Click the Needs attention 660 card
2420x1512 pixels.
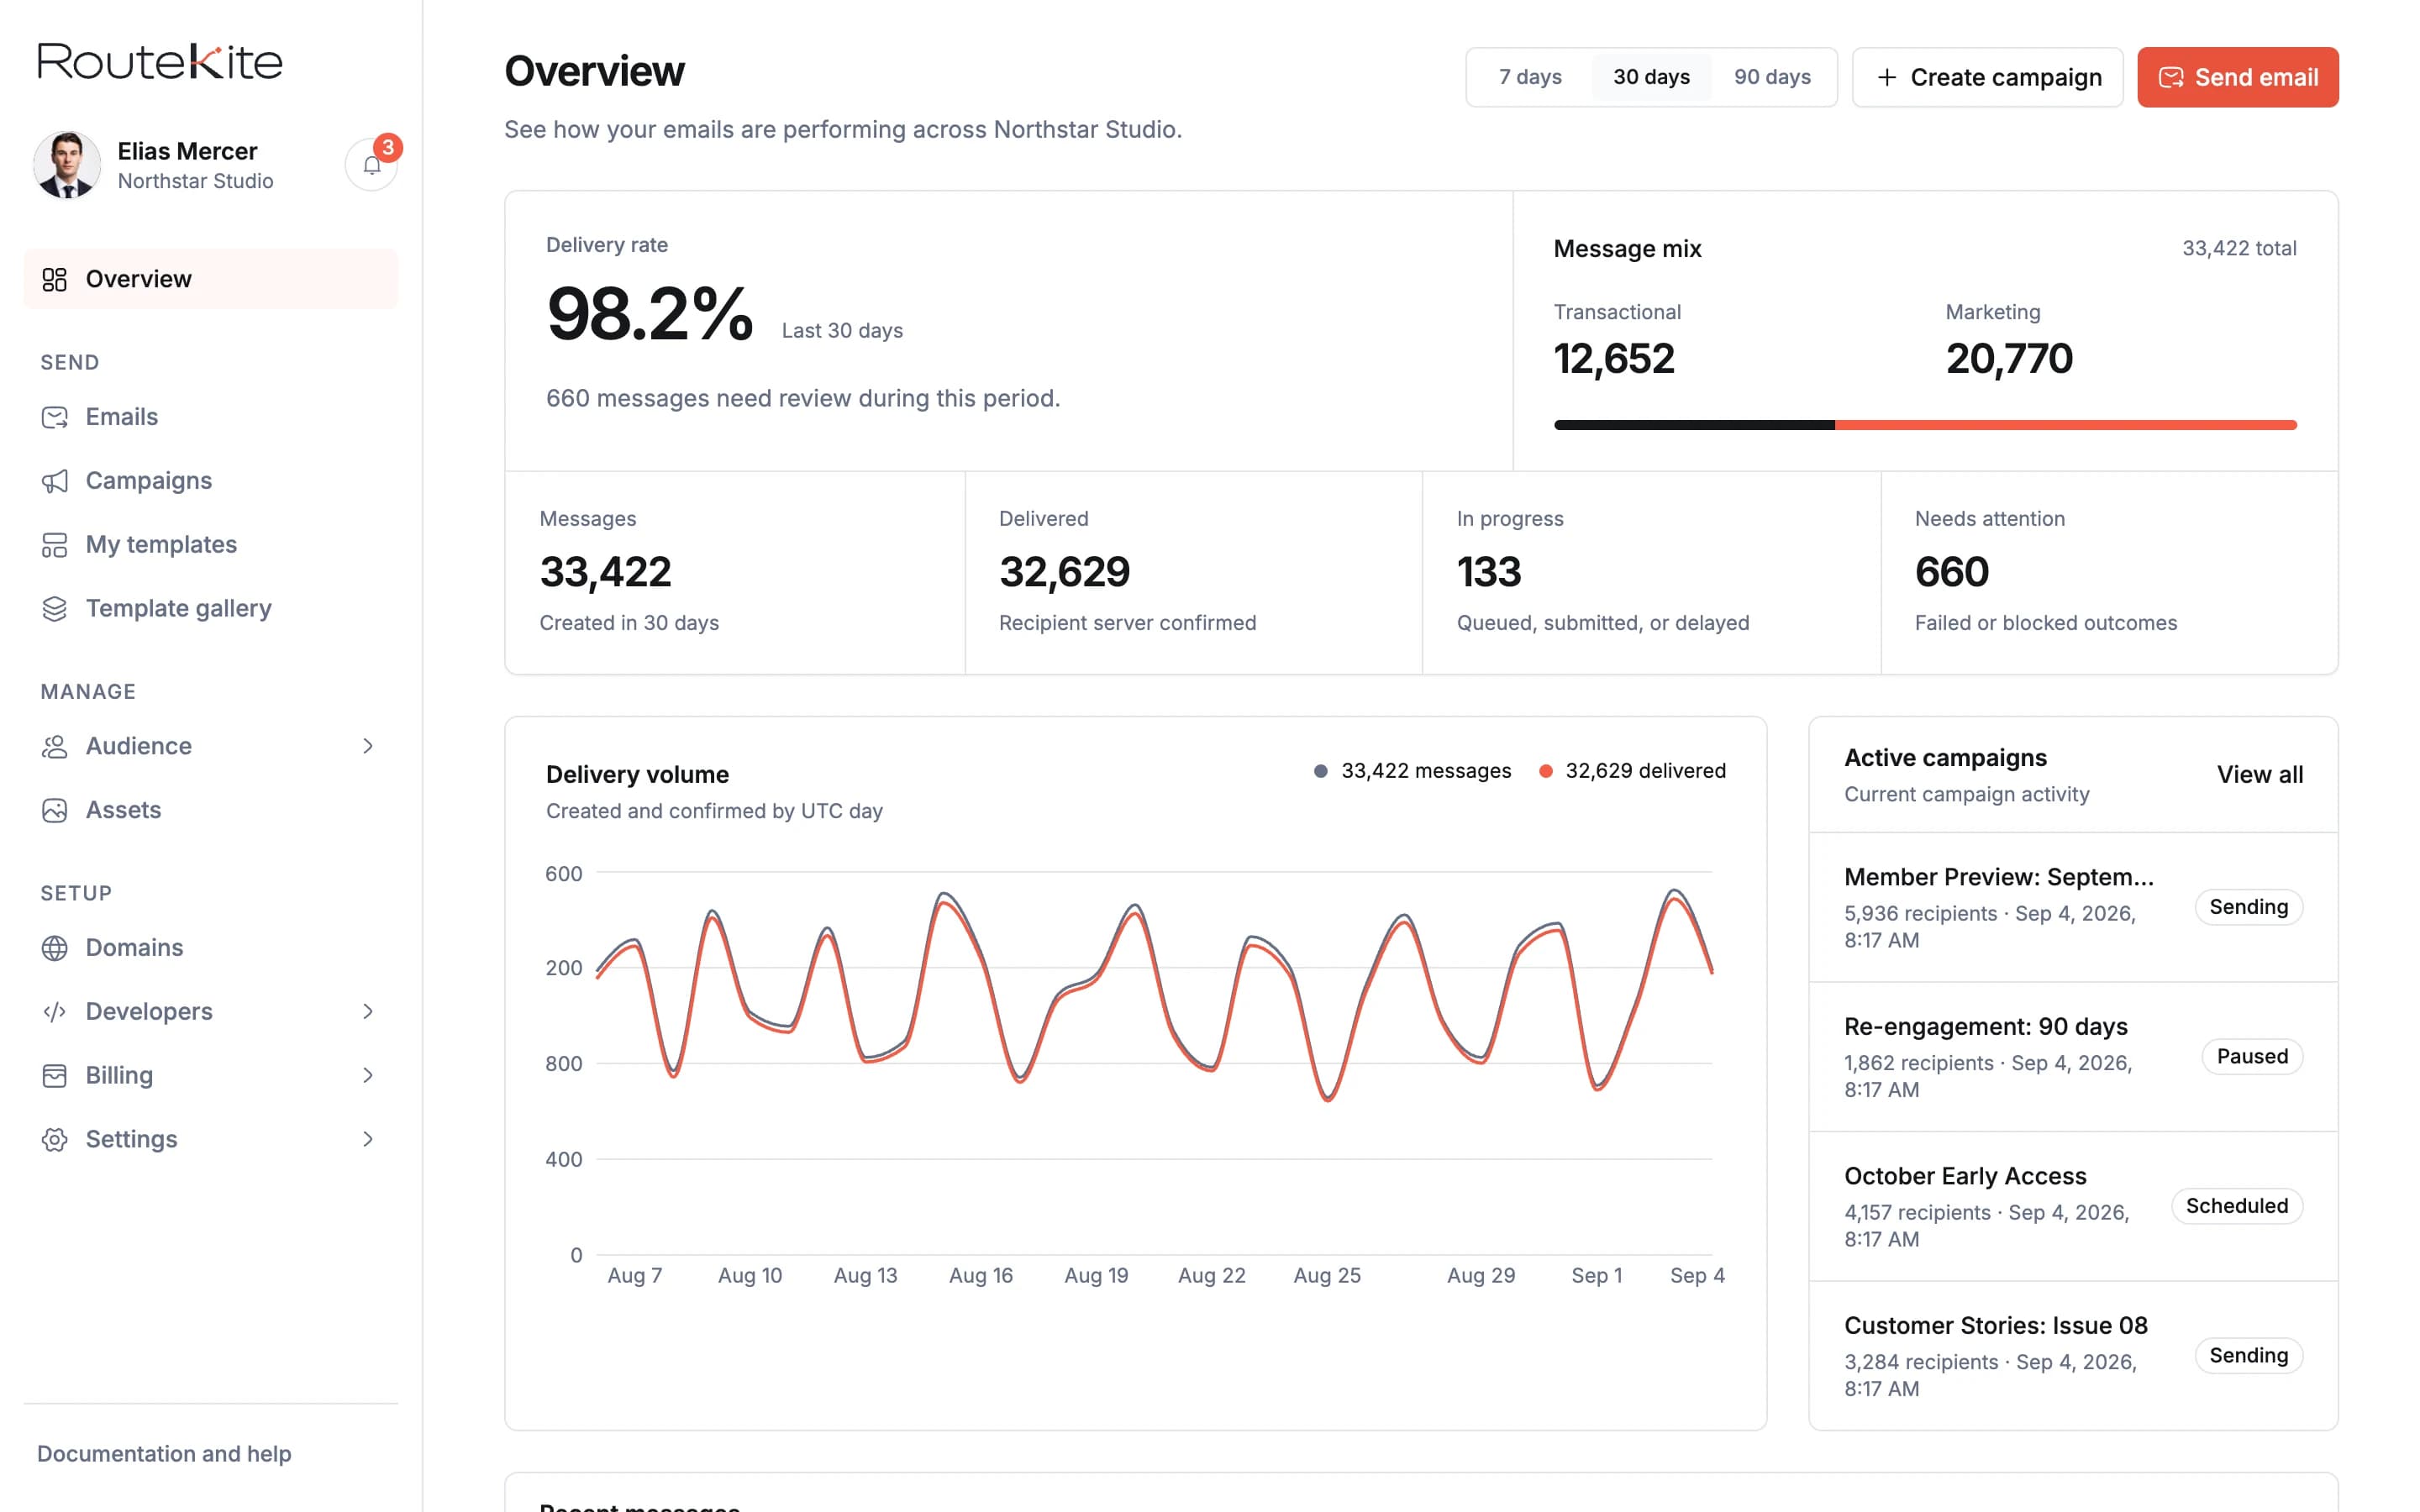click(x=2109, y=573)
